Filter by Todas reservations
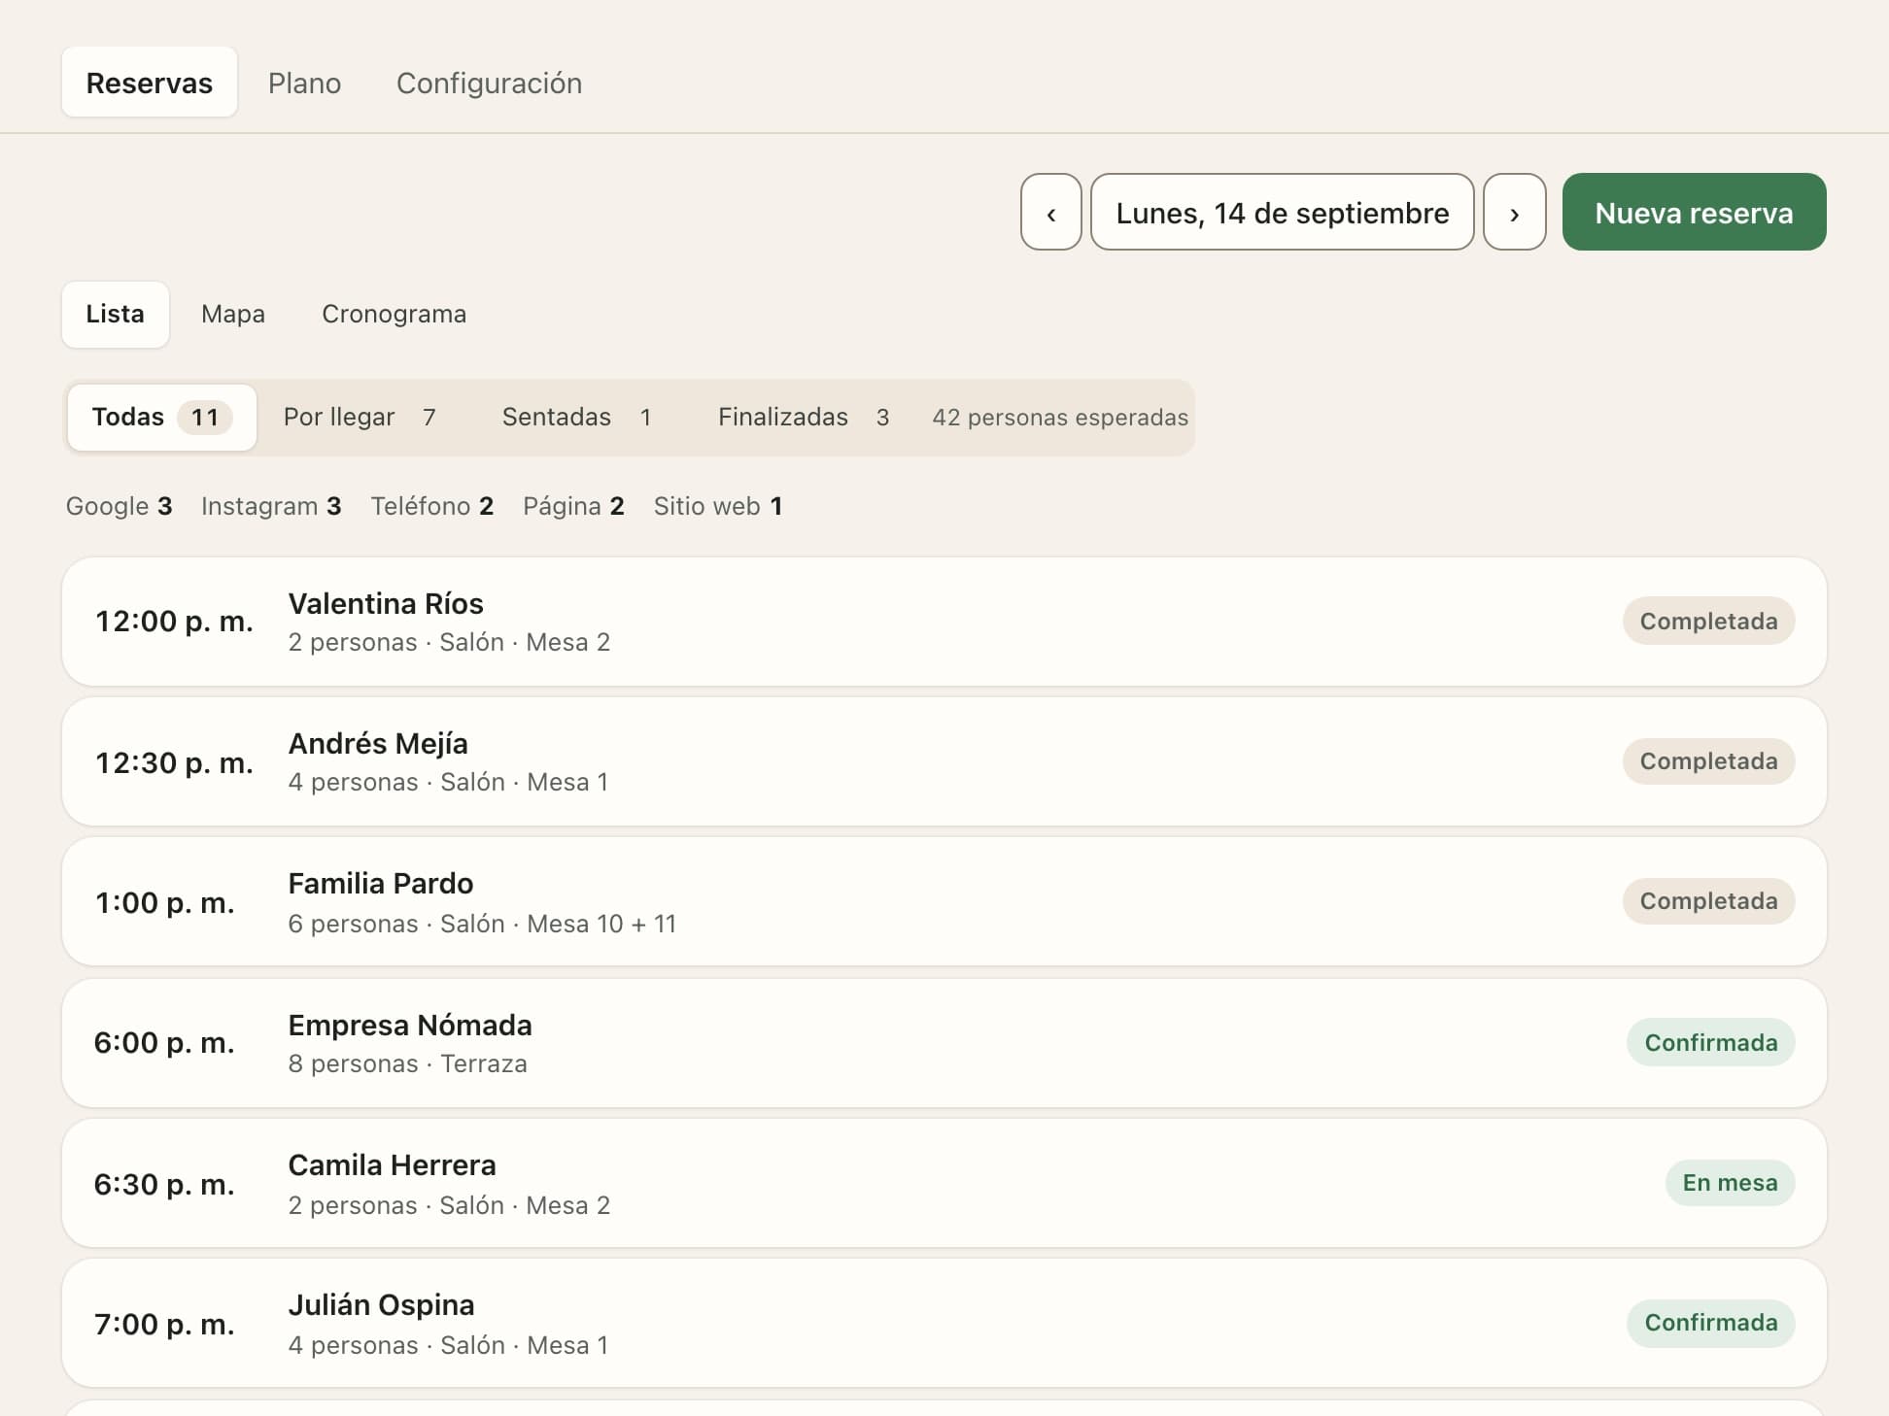Viewport: 1889px width, 1416px height. point(162,417)
